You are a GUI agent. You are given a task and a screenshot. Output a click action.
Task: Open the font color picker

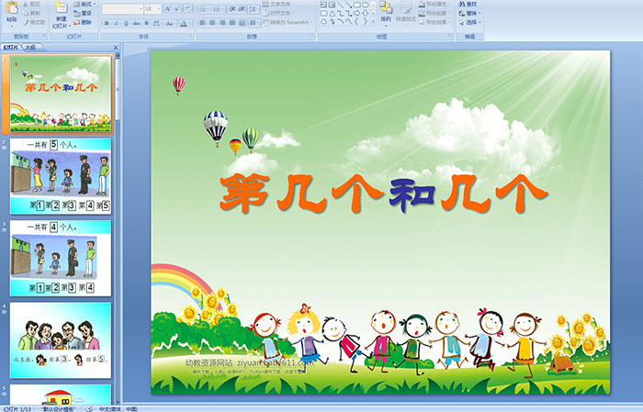[x=184, y=23]
